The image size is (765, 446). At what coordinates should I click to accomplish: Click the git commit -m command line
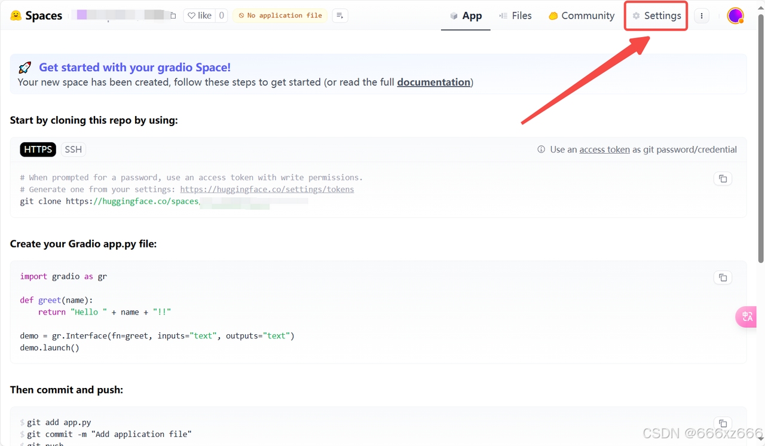coord(109,434)
